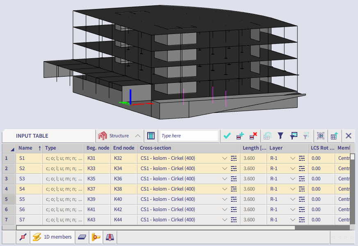Click the add row icon with green plus
Viewport: 358px width, 246px height.
pos(240,136)
